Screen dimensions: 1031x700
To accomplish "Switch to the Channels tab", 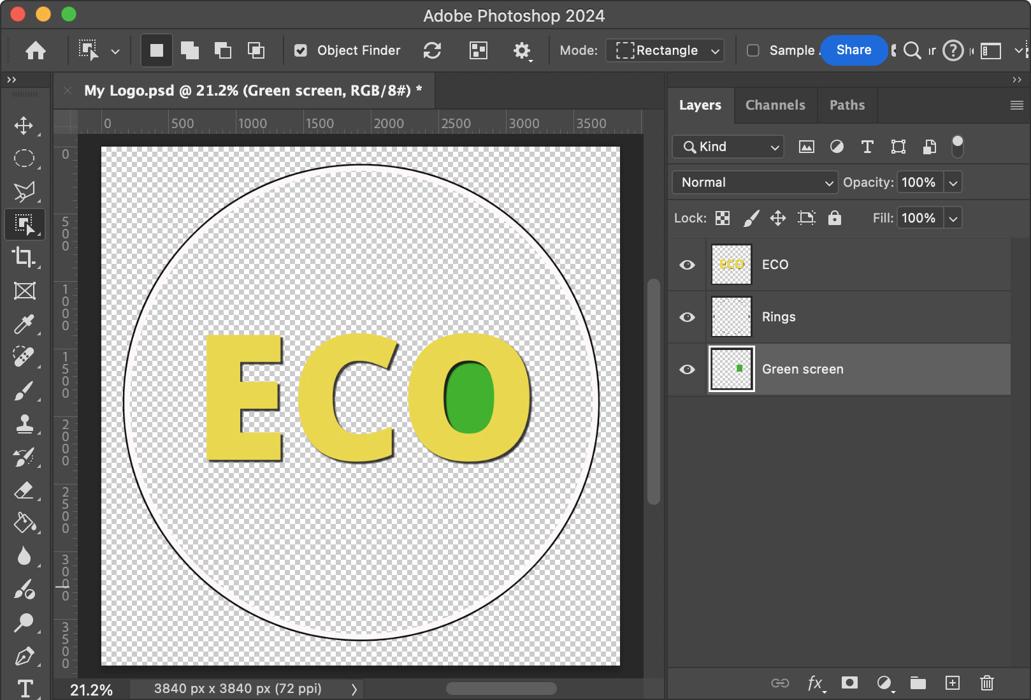I will [x=775, y=105].
